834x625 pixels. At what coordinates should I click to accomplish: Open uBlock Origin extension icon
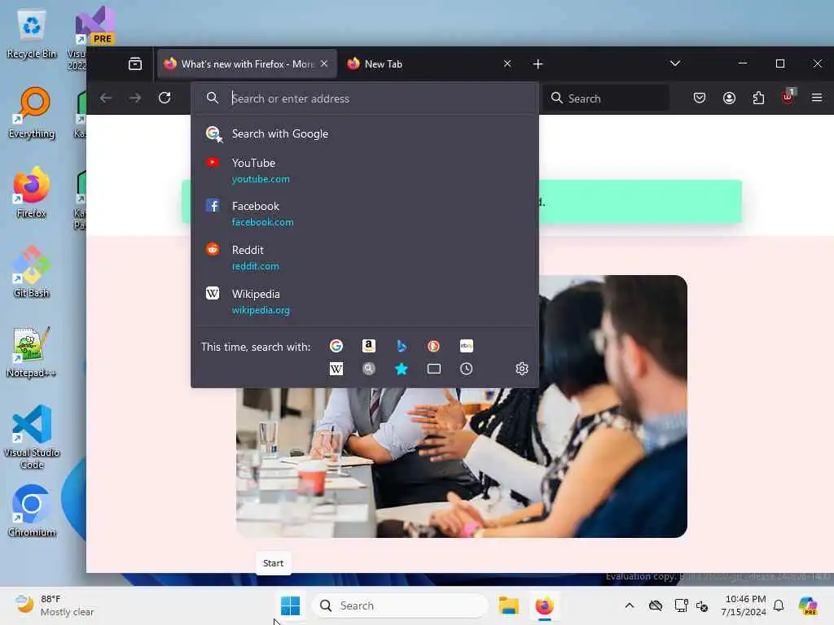point(788,98)
